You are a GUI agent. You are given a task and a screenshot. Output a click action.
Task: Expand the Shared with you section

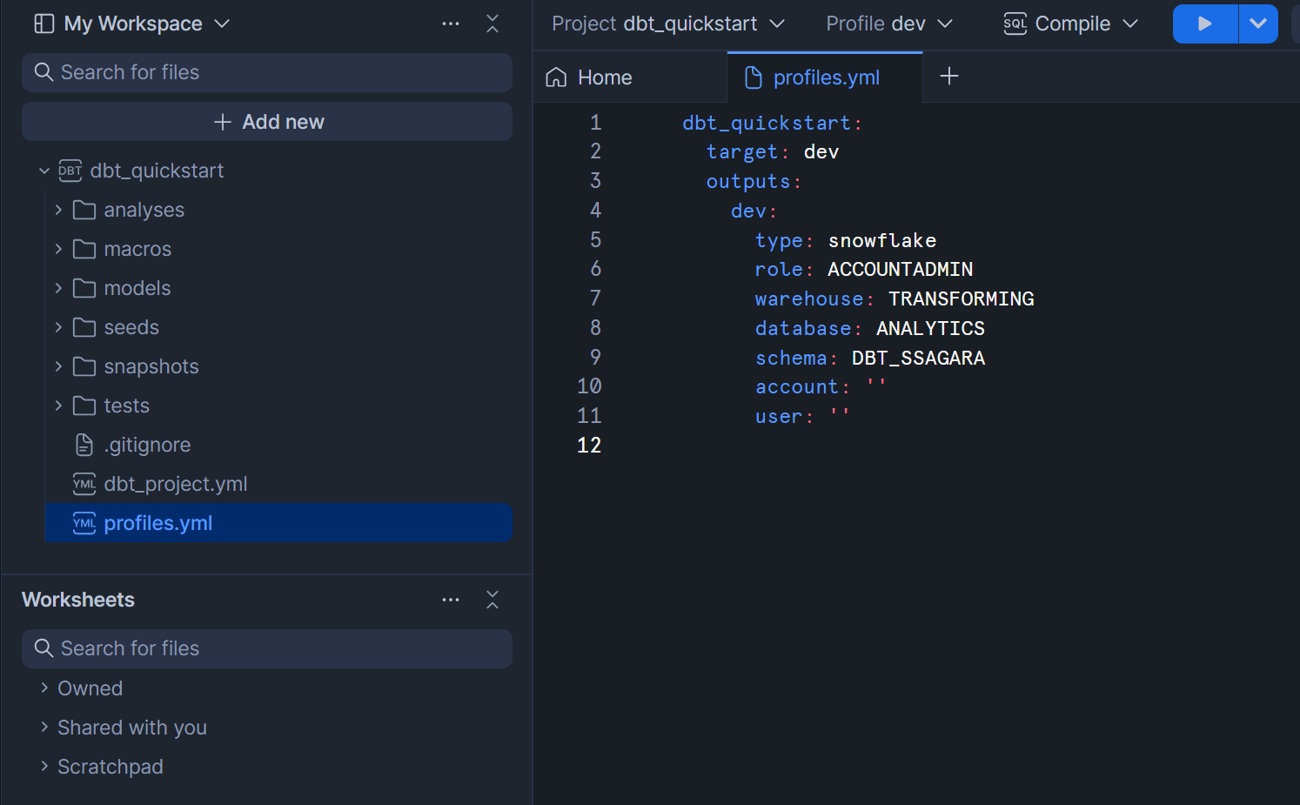[44, 727]
